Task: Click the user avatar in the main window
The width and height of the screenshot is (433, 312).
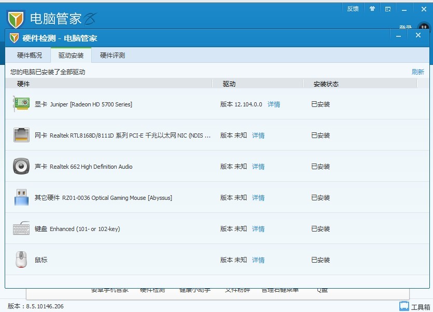Action: (x=424, y=27)
